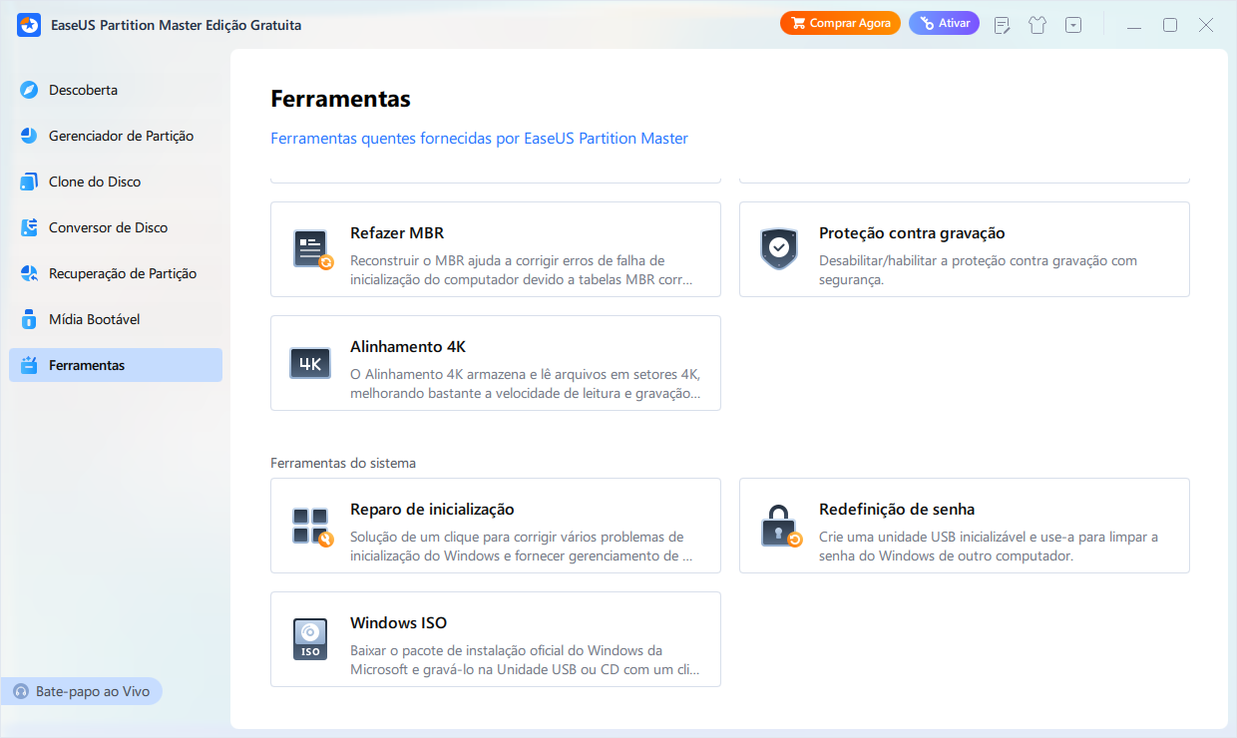Open Alinhamento 4K tool
Viewport: 1237px width, 738px height.
496,363
